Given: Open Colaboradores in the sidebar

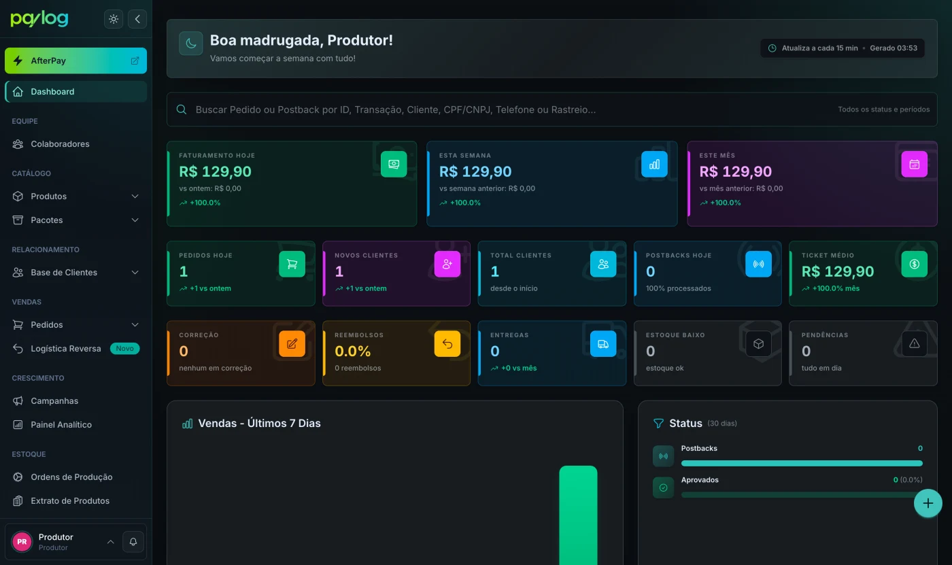Looking at the screenshot, I should [75, 144].
